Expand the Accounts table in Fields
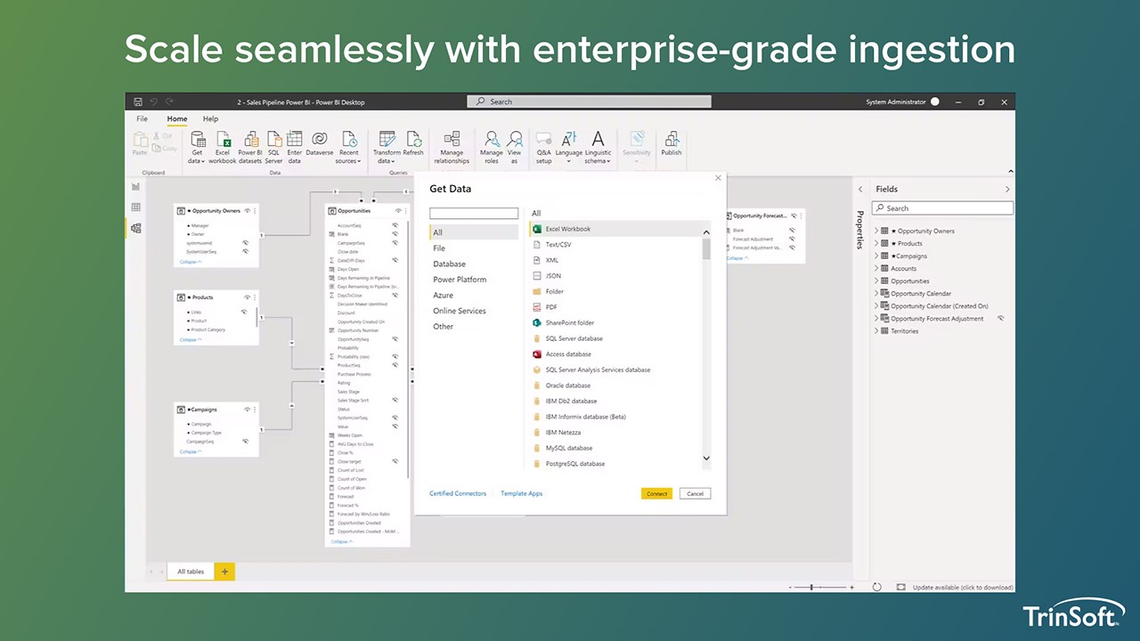 (875, 268)
